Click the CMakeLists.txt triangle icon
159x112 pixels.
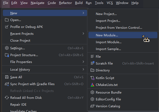click(92, 85)
